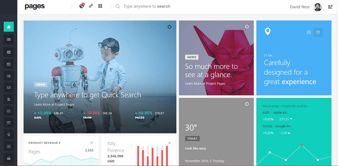Open the David Nest user name
The image size is (338, 166).
(x=300, y=7)
